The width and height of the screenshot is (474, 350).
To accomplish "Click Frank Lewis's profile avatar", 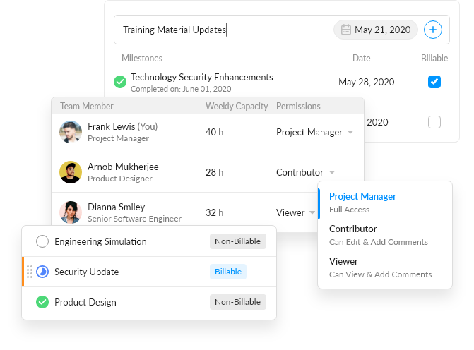I will 71,132.
